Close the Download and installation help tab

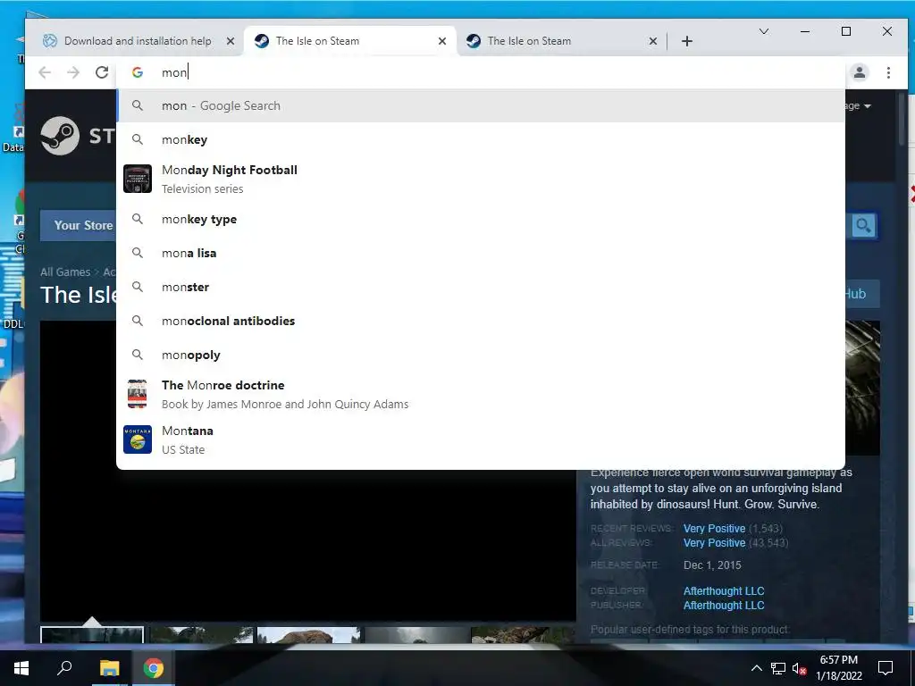click(231, 41)
